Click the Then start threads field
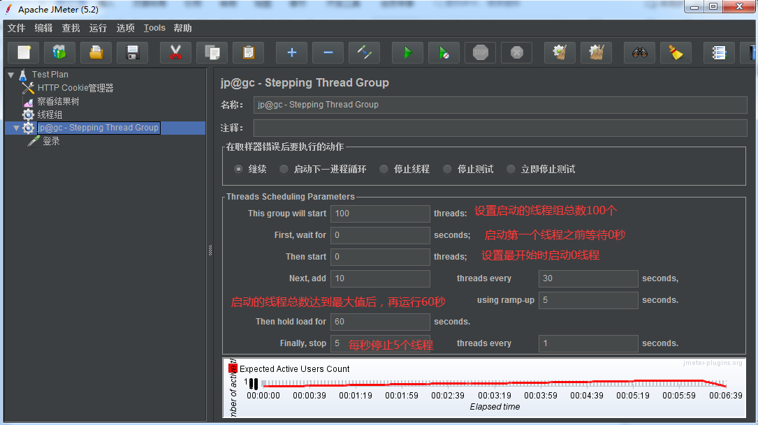 tap(380, 257)
